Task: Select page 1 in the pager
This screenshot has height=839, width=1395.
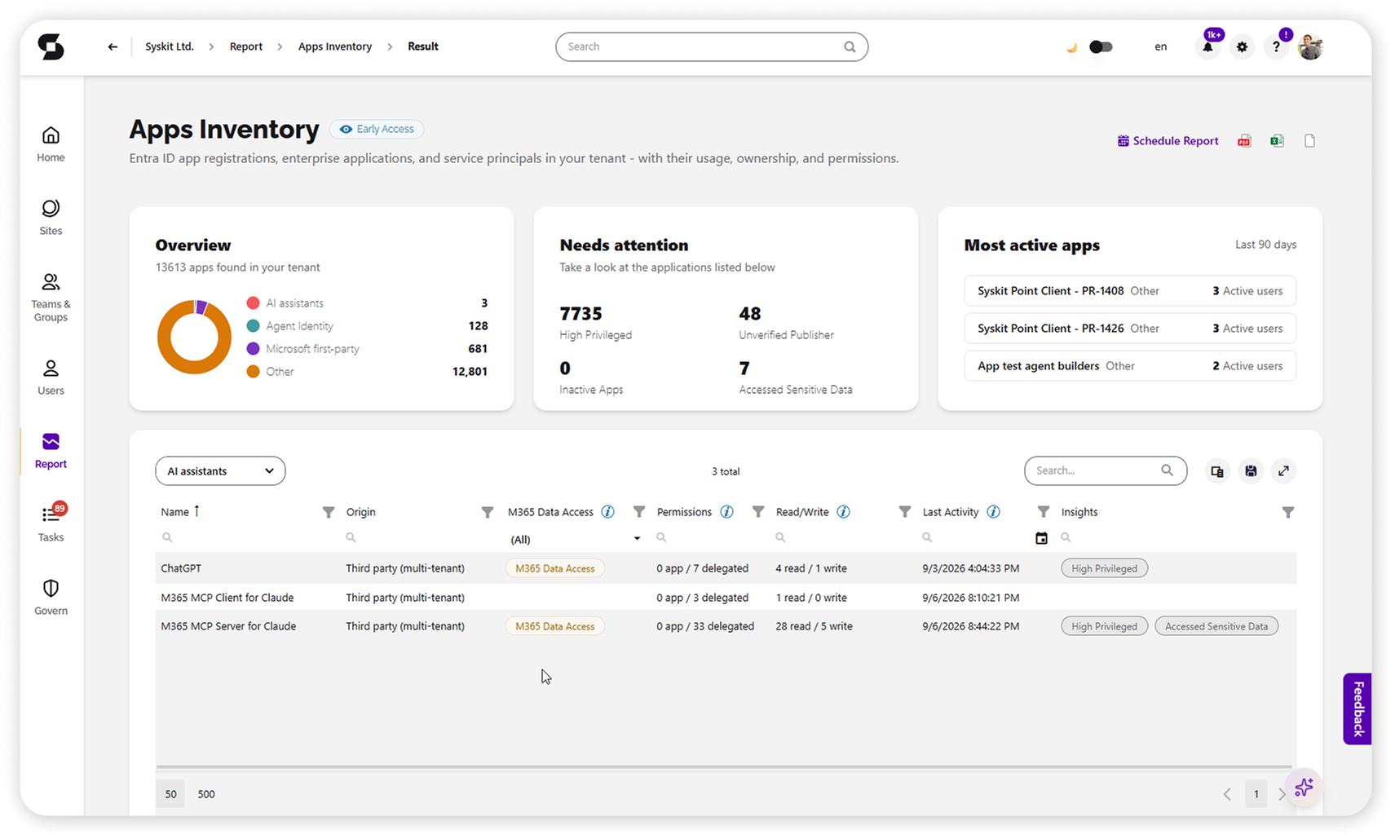Action: [1256, 794]
